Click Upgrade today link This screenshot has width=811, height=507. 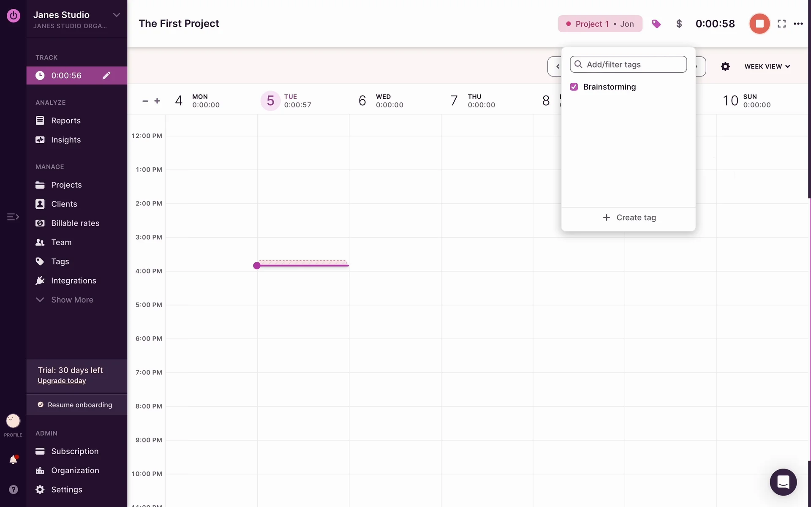point(62,381)
